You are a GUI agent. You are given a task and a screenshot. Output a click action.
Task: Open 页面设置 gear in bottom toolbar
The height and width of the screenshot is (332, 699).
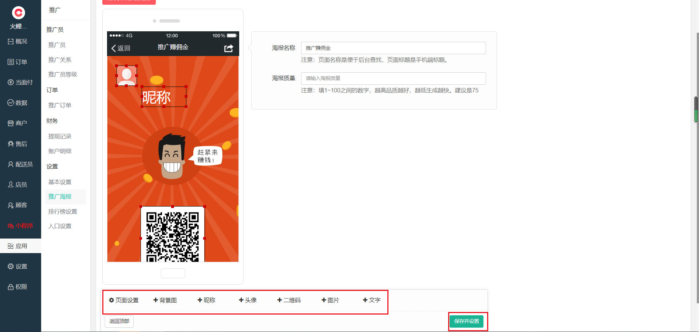(x=124, y=300)
